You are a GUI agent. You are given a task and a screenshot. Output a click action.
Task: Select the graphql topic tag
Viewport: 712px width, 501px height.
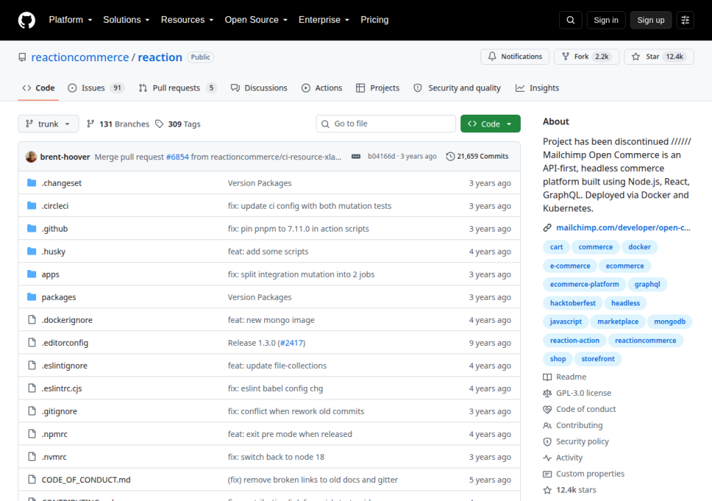[x=647, y=284]
